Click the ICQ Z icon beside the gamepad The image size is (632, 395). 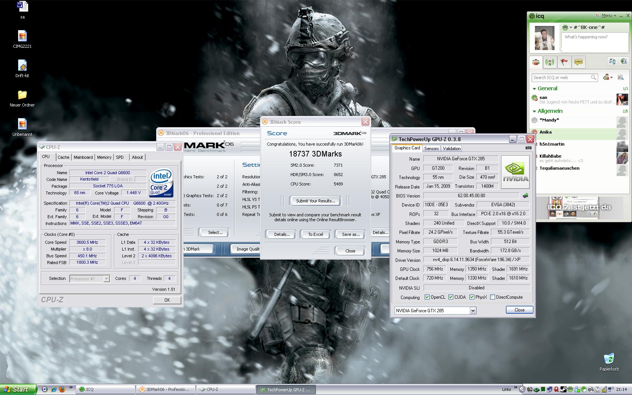pyautogui.click(x=623, y=61)
